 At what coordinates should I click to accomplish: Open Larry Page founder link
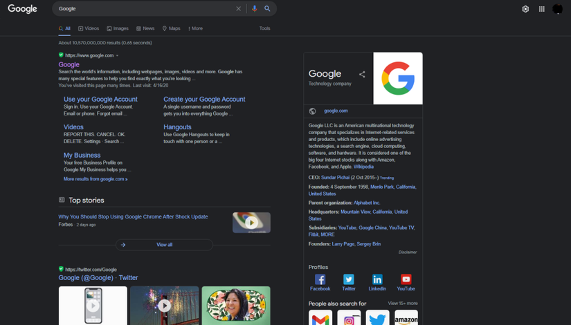343,244
